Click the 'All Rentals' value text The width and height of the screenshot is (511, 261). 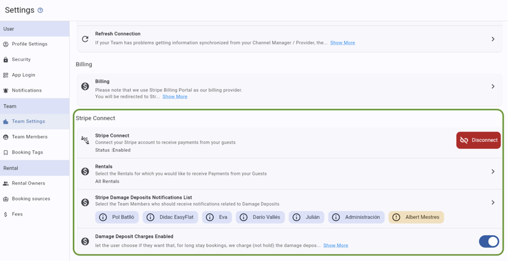pos(107,182)
